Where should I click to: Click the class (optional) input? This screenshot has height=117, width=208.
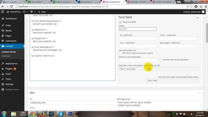[x=178, y=38]
